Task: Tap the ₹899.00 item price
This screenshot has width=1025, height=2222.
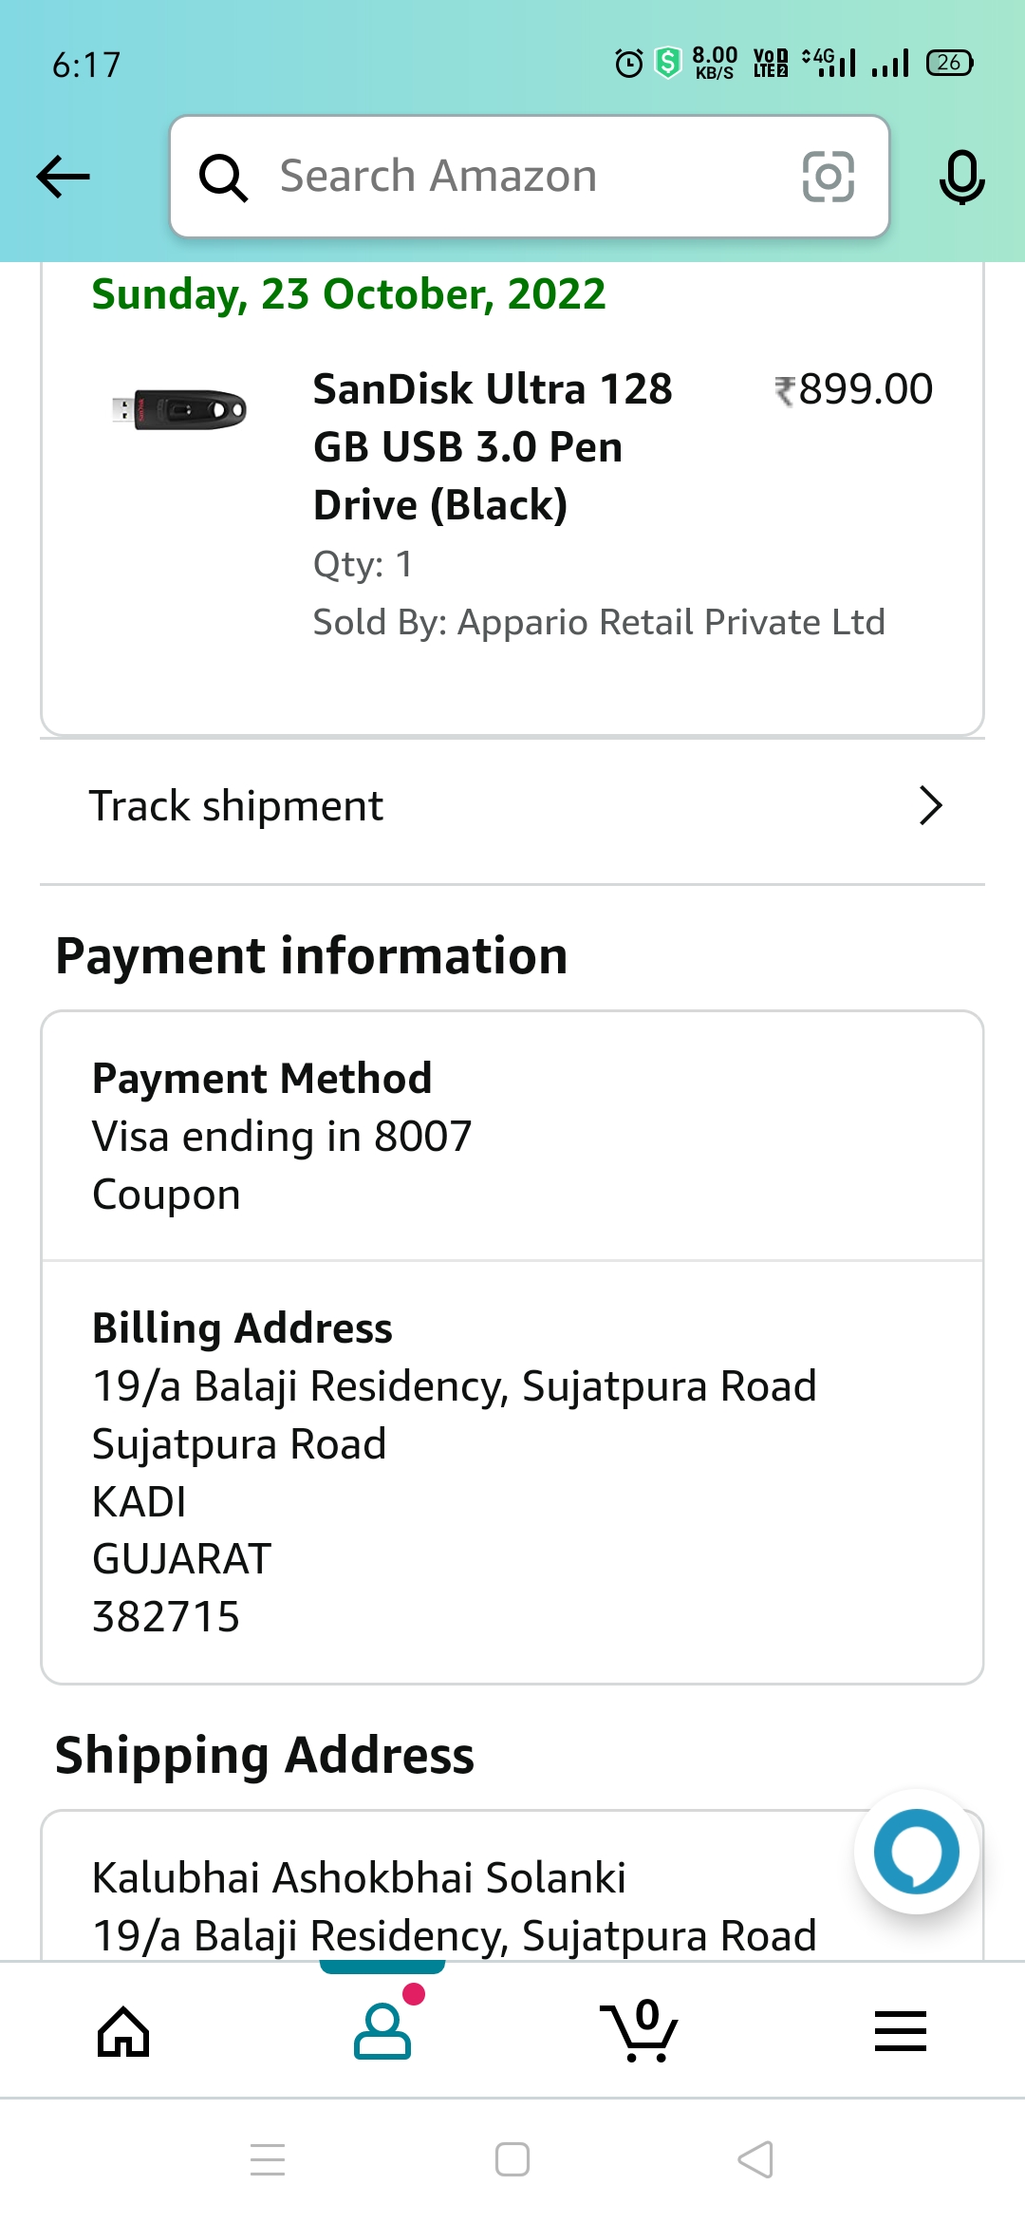Action: pyautogui.click(x=854, y=389)
